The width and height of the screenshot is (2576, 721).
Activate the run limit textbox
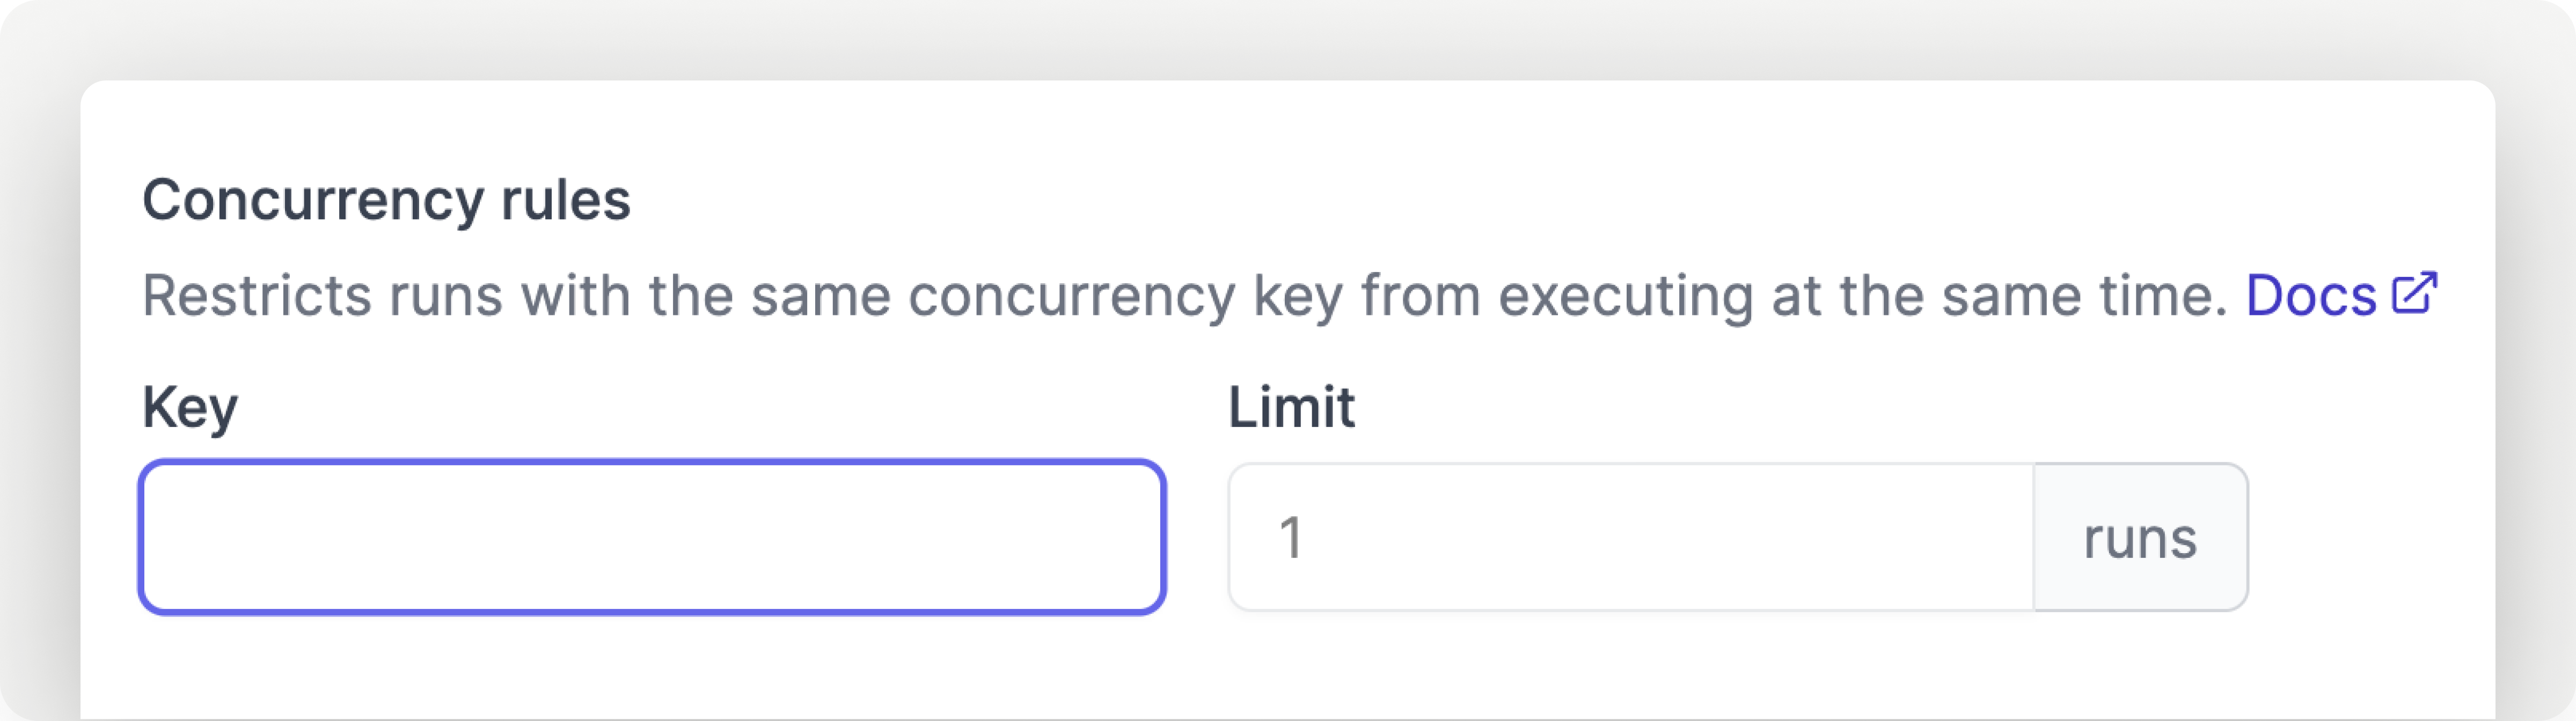[x=1631, y=537]
